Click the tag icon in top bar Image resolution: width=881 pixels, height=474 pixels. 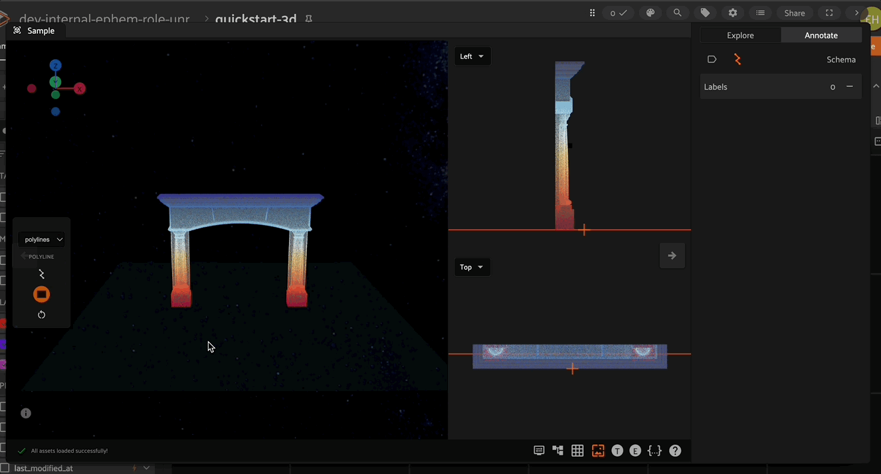(x=705, y=13)
